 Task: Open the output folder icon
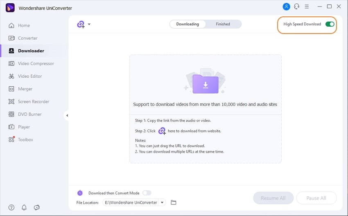click(x=173, y=202)
